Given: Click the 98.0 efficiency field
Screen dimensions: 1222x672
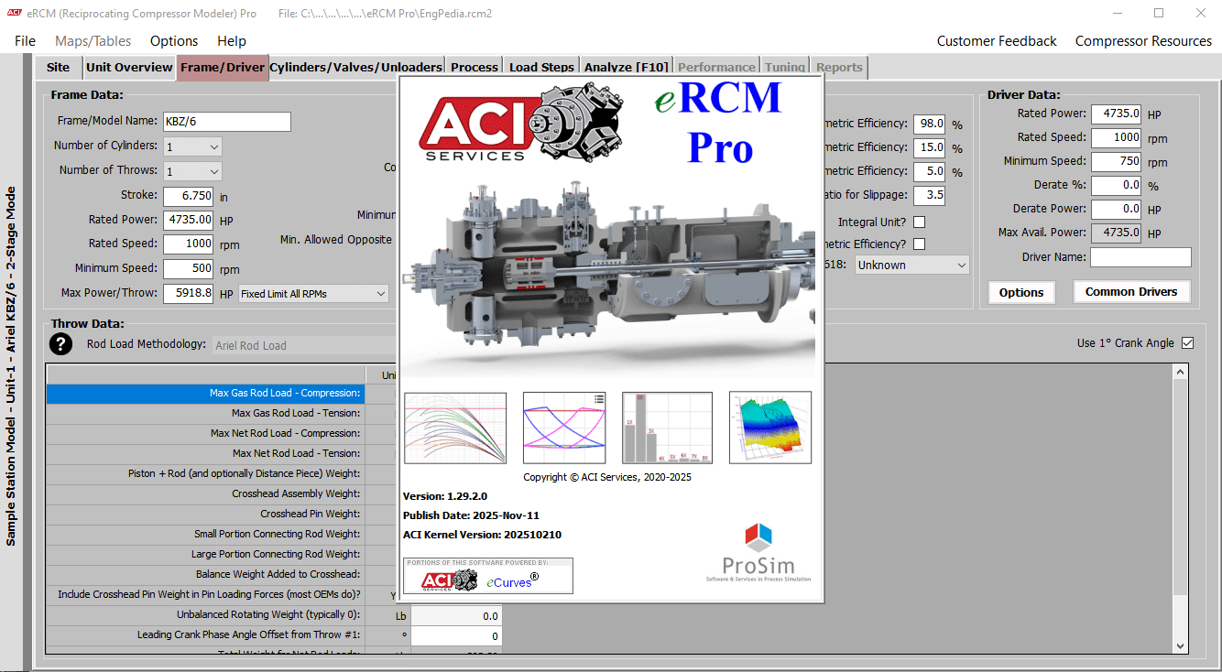Looking at the screenshot, I should point(929,124).
